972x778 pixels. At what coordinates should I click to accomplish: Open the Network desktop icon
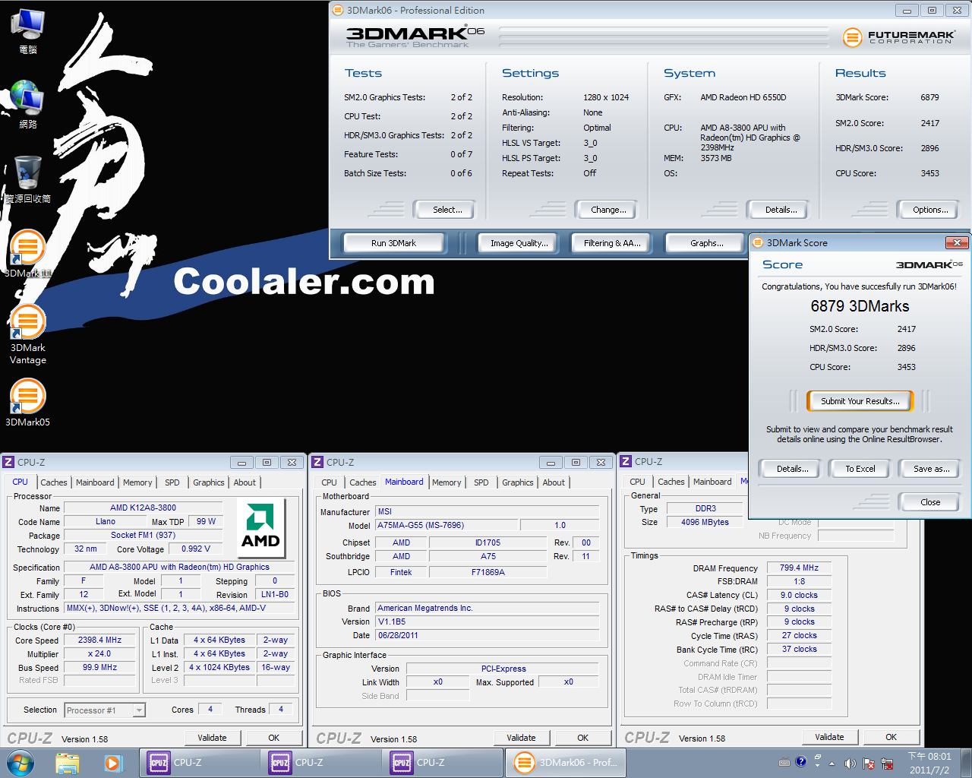click(x=28, y=105)
